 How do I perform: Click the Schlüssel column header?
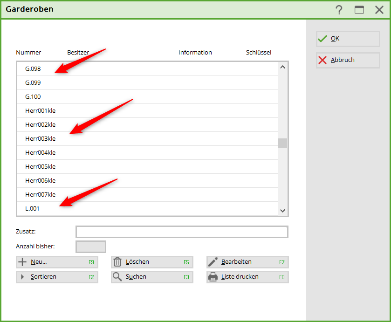point(258,53)
